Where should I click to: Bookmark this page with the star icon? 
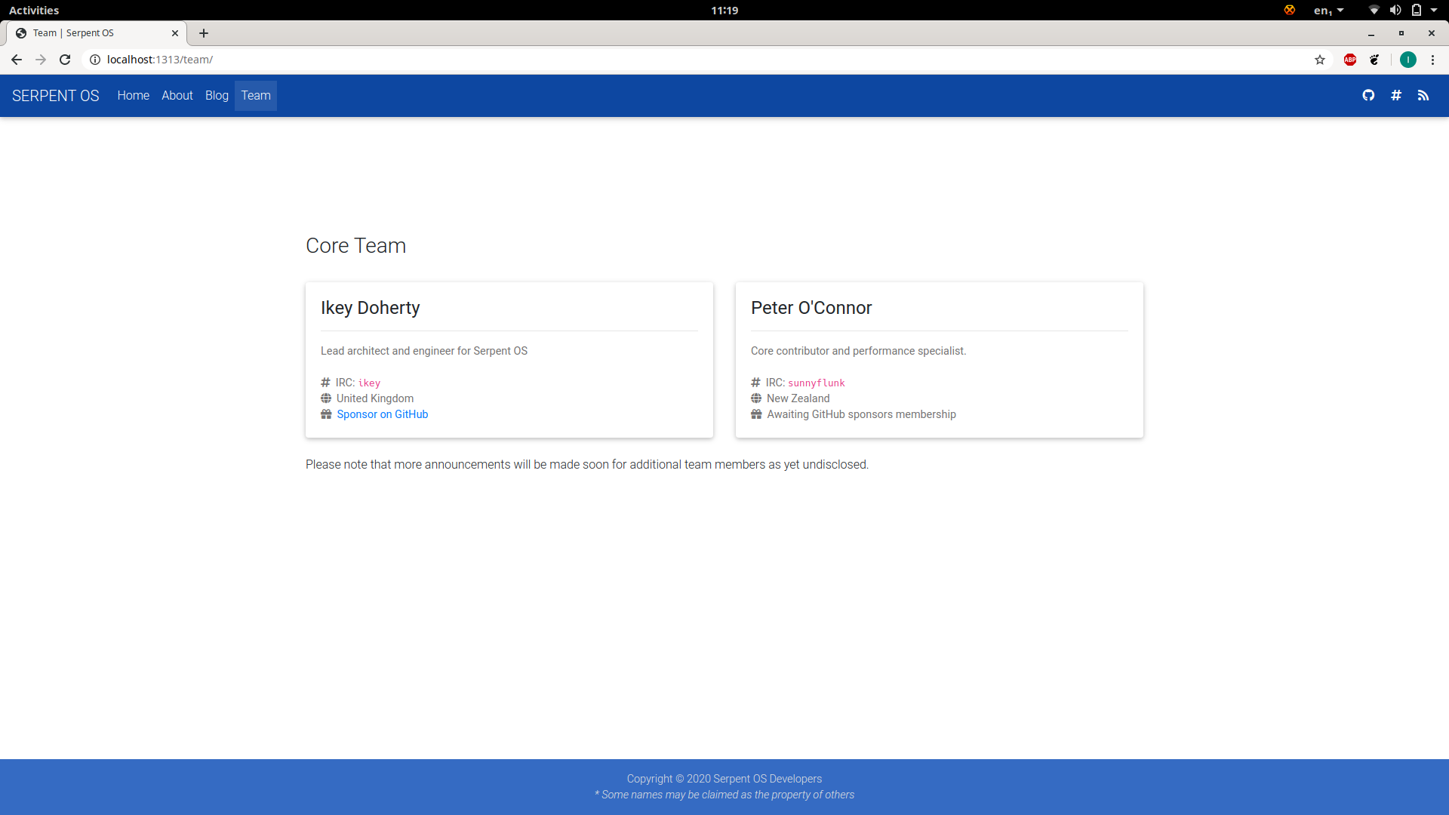1320,60
